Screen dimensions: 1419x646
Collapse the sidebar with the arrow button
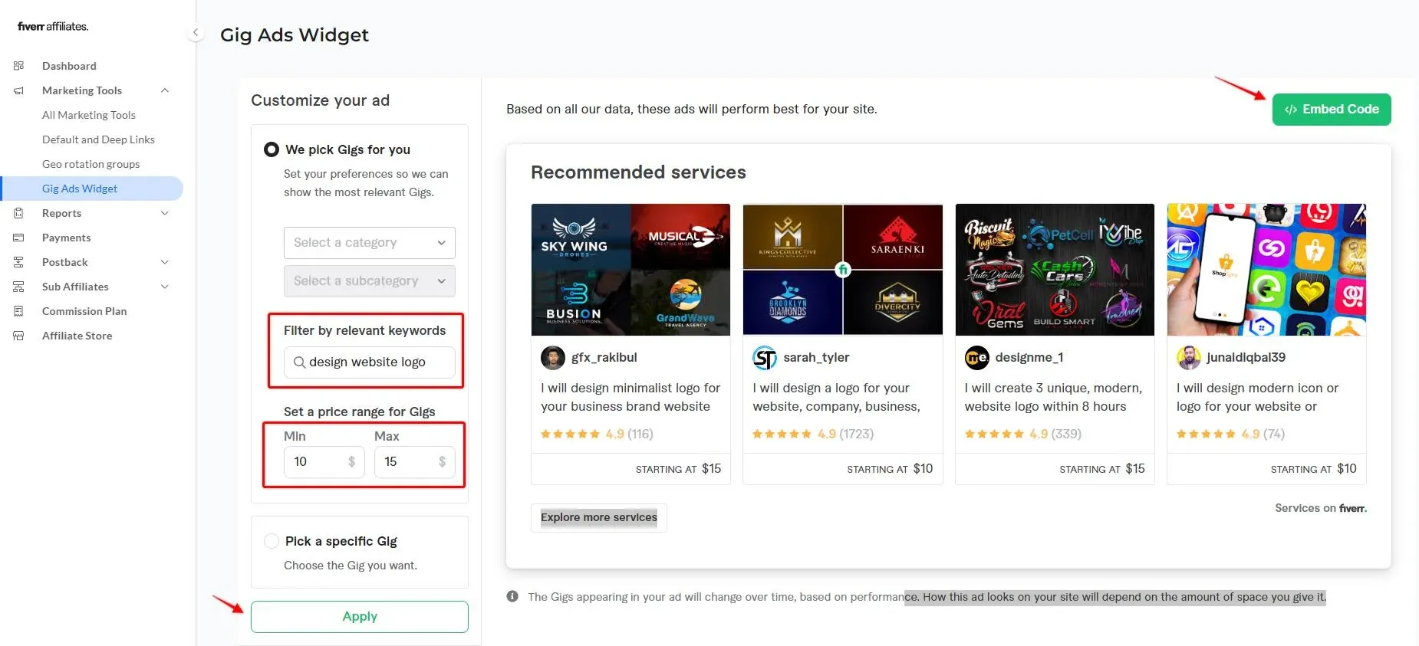(196, 32)
